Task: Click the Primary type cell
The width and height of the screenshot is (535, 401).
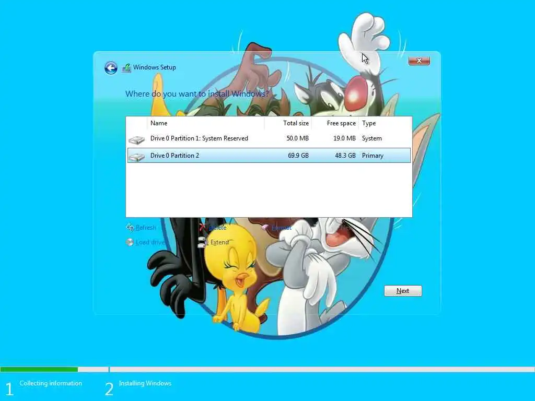Action: click(373, 156)
